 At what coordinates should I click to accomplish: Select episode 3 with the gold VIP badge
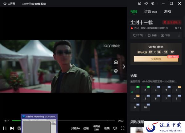click(x=176, y=90)
